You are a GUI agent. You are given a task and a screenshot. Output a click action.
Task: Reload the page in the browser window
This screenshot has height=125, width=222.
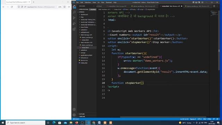pyautogui.click(x=12, y=7)
